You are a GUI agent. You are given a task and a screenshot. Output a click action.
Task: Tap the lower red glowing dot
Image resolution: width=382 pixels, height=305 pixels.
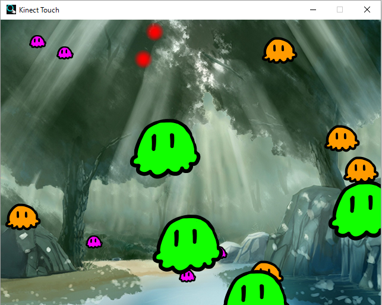[144, 59]
